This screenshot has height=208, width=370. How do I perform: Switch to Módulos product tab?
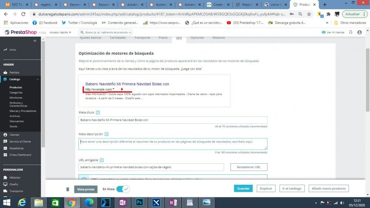[x=219, y=38]
